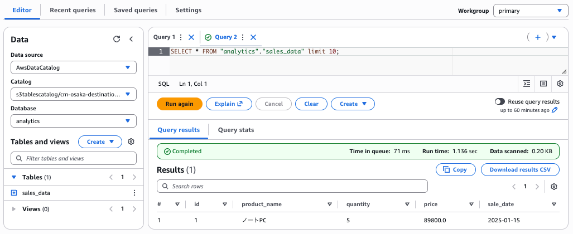This screenshot has width=573, height=234.
Task: Refresh the Data panel
Action: pos(117,39)
